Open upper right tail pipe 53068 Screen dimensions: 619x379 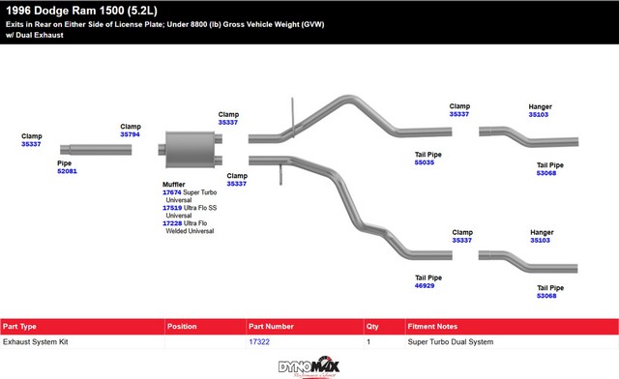pos(546,173)
